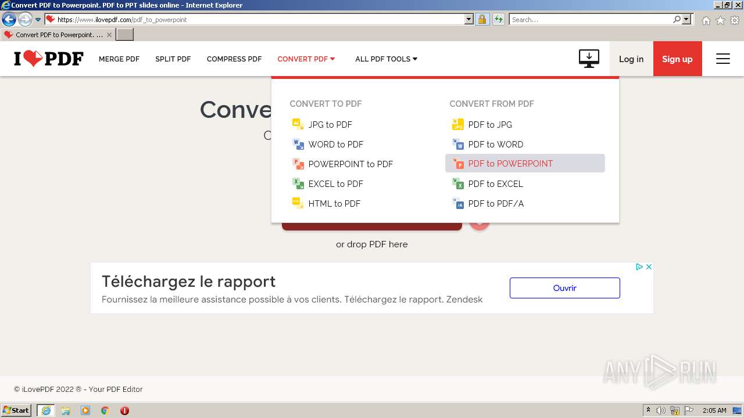Click the browser Search box
The height and width of the screenshot is (418, 744).
pyautogui.click(x=590, y=19)
